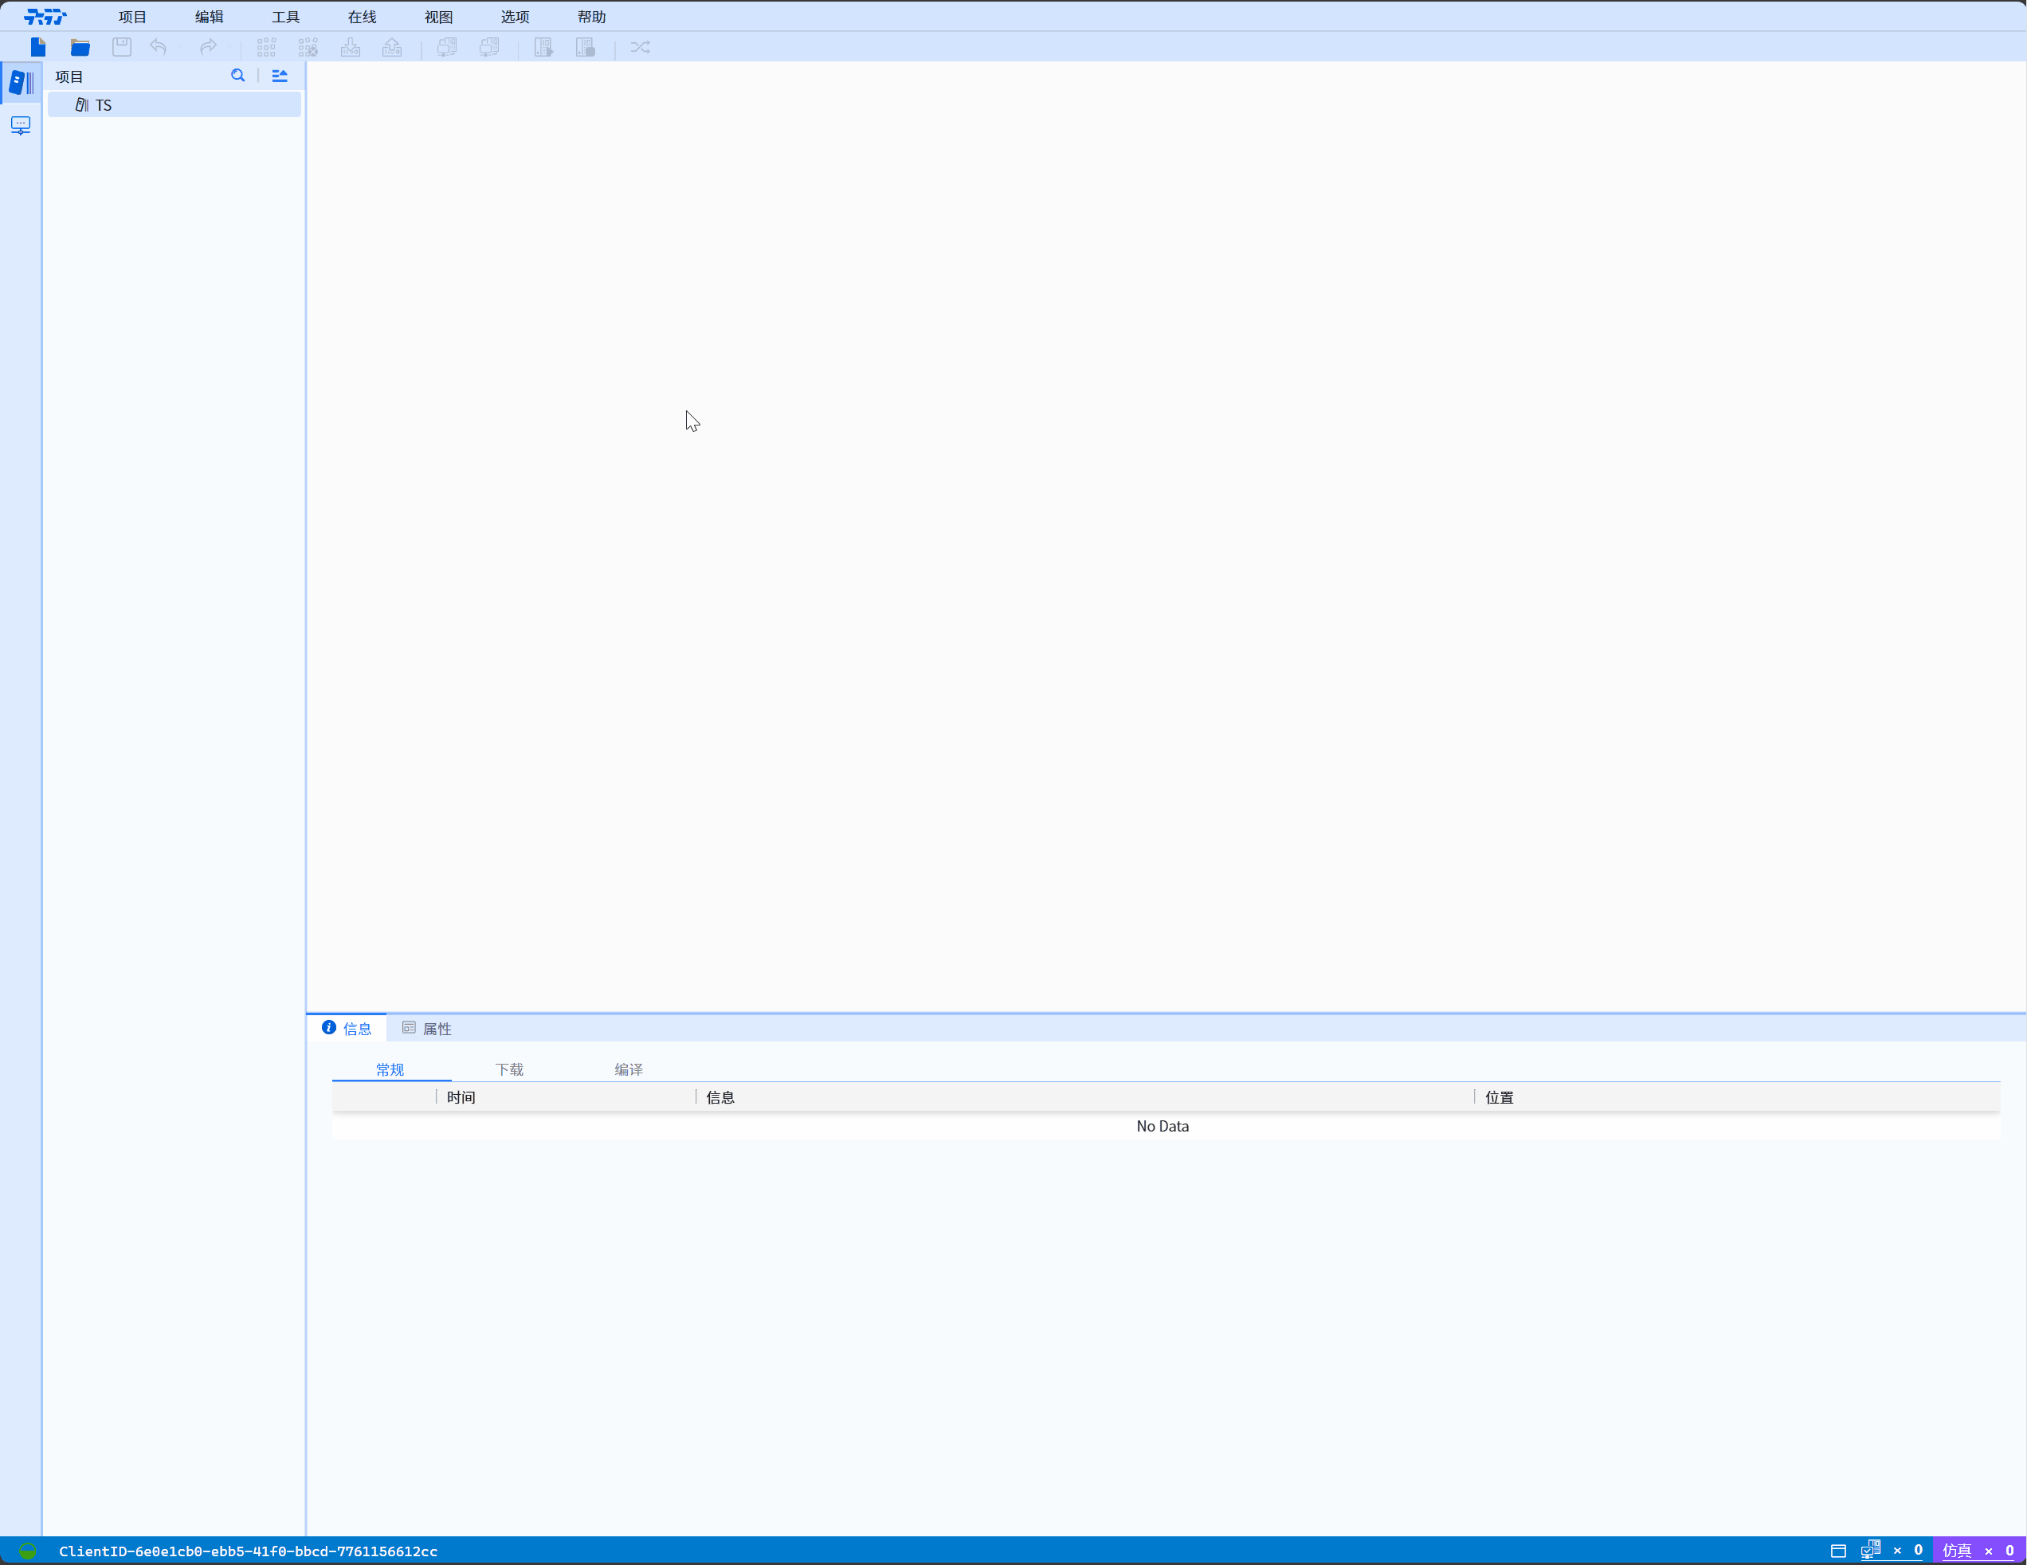Viewport: 2027px width, 1565px height.
Task: Click the Save floppy disk icon
Action: point(122,47)
